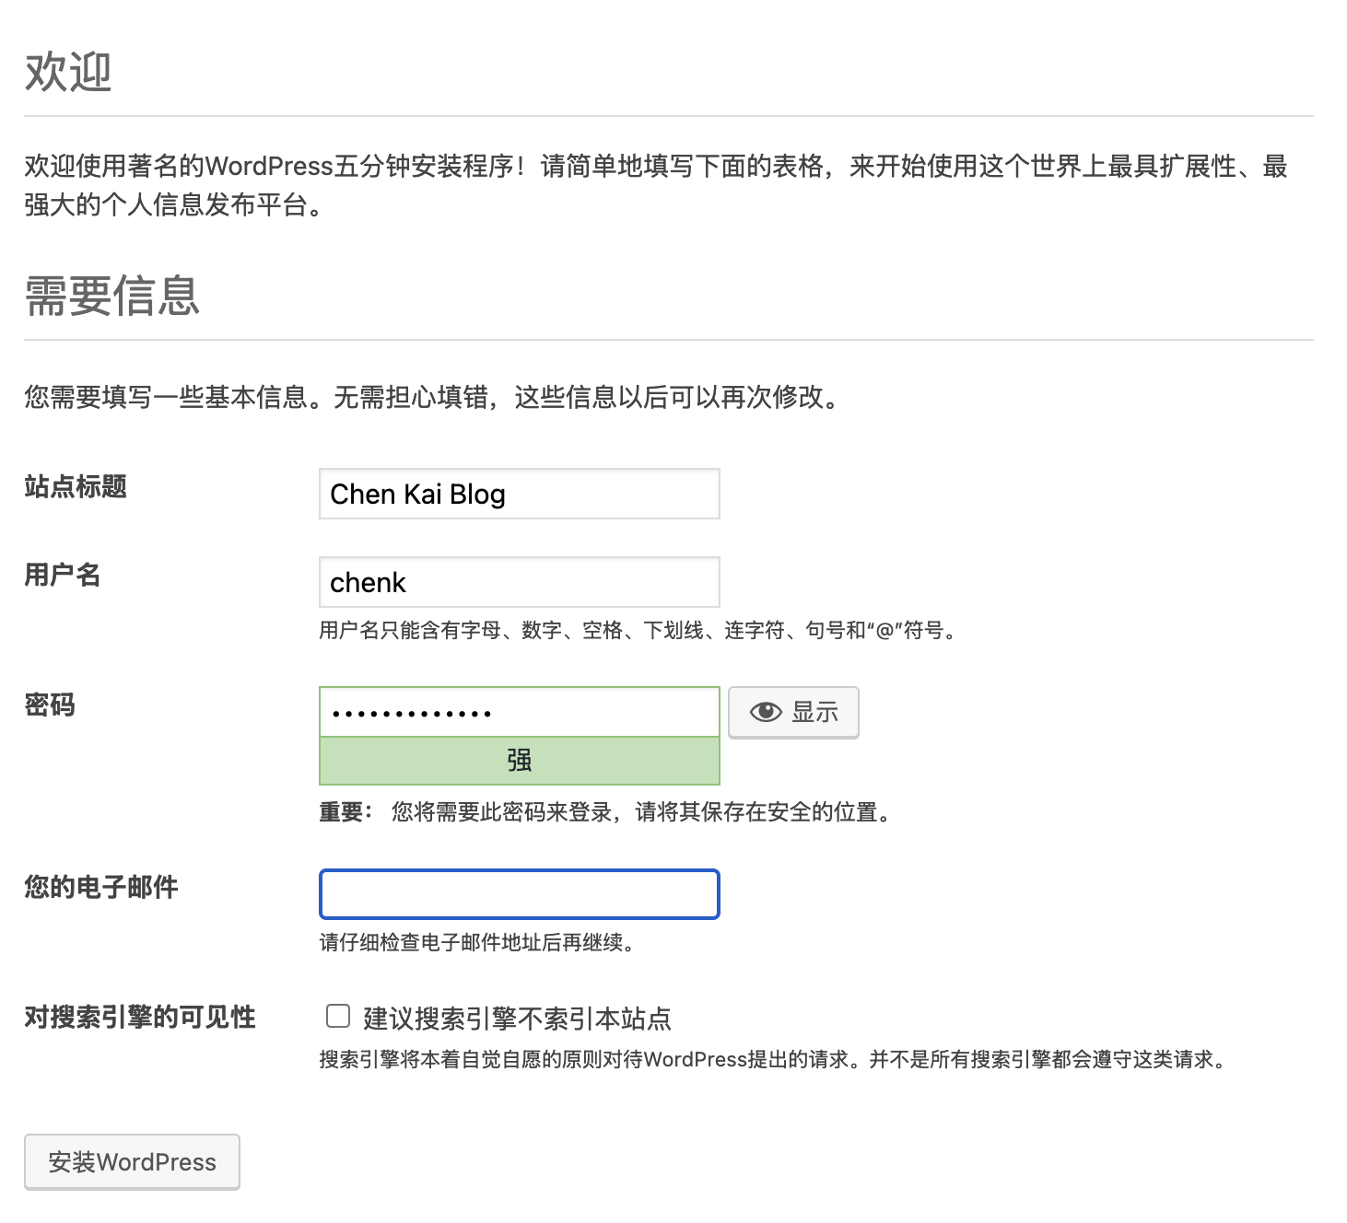Click the email hint 请仔细检查电子邮件地址后再继续
The width and height of the screenshot is (1347, 1223).
pyautogui.click(x=476, y=942)
